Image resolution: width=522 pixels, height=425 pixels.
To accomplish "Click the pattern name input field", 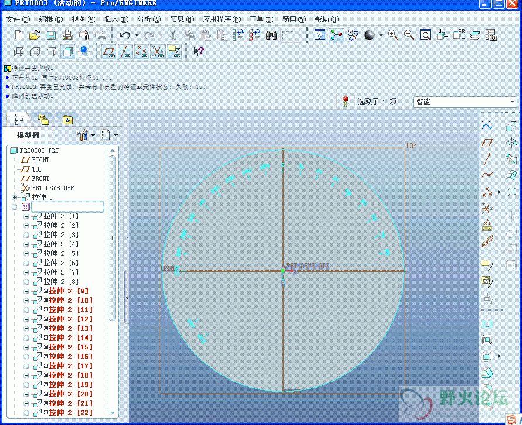I will pos(67,207).
